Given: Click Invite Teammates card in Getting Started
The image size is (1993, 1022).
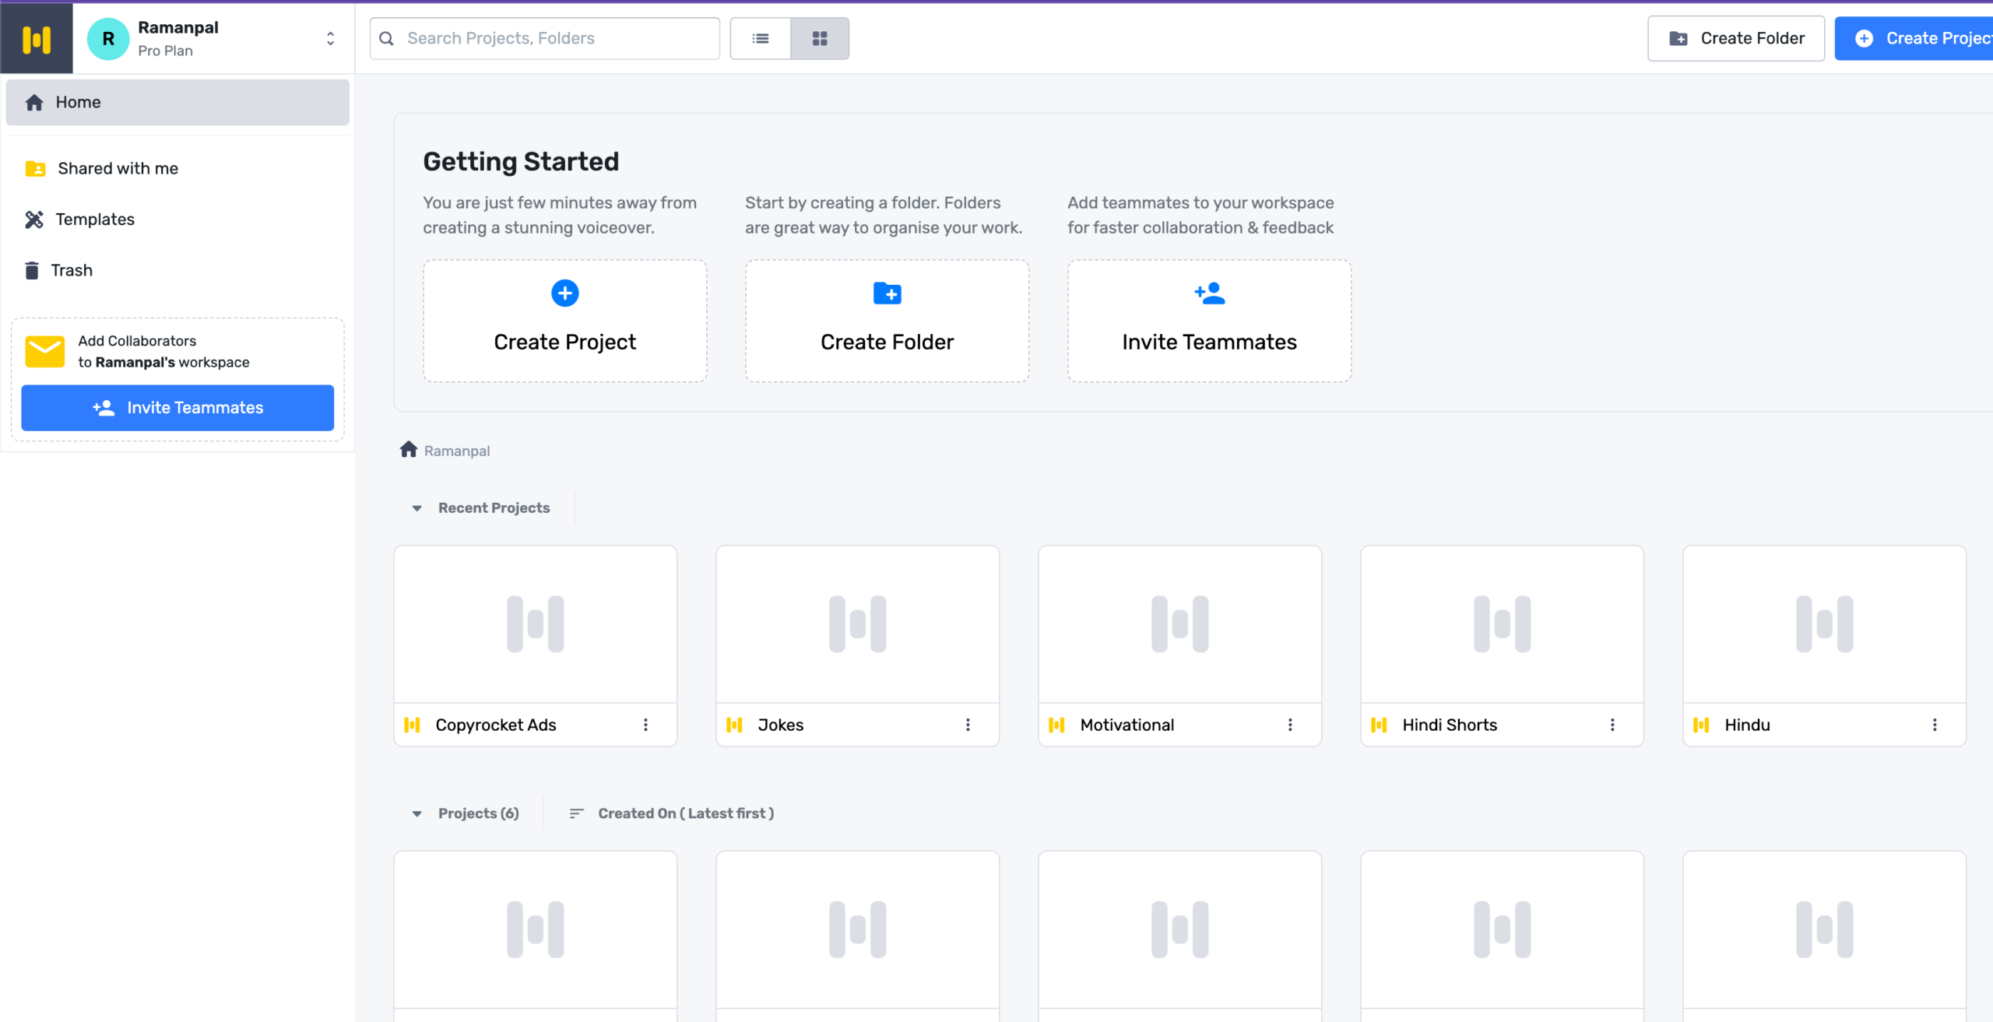Looking at the screenshot, I should click(1209, 321).
